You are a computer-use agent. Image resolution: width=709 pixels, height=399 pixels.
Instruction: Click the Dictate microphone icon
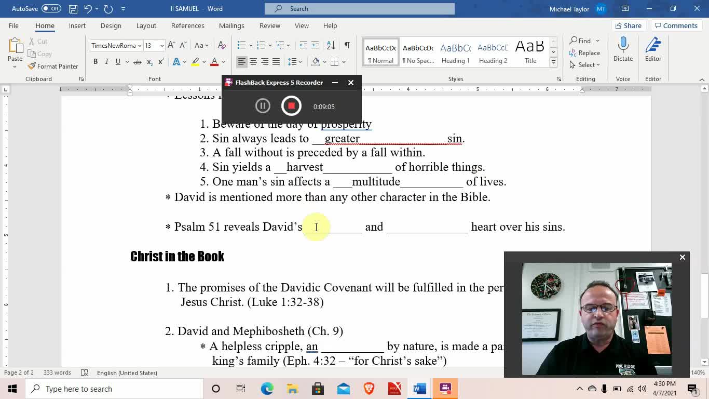pos(623,45)
